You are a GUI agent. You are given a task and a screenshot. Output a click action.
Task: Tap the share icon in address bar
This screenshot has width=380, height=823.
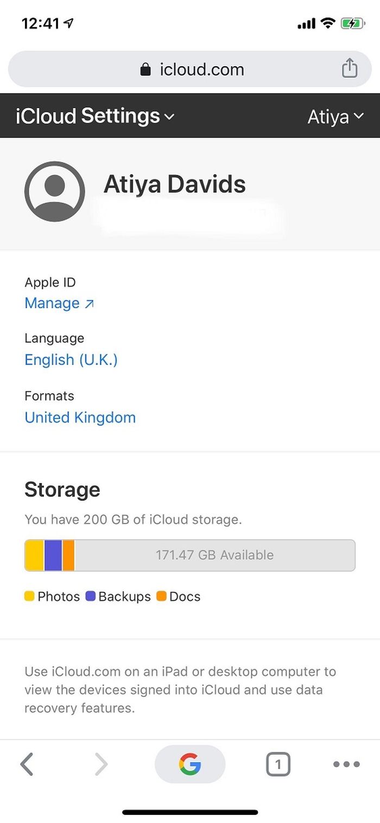coord(350,69)
